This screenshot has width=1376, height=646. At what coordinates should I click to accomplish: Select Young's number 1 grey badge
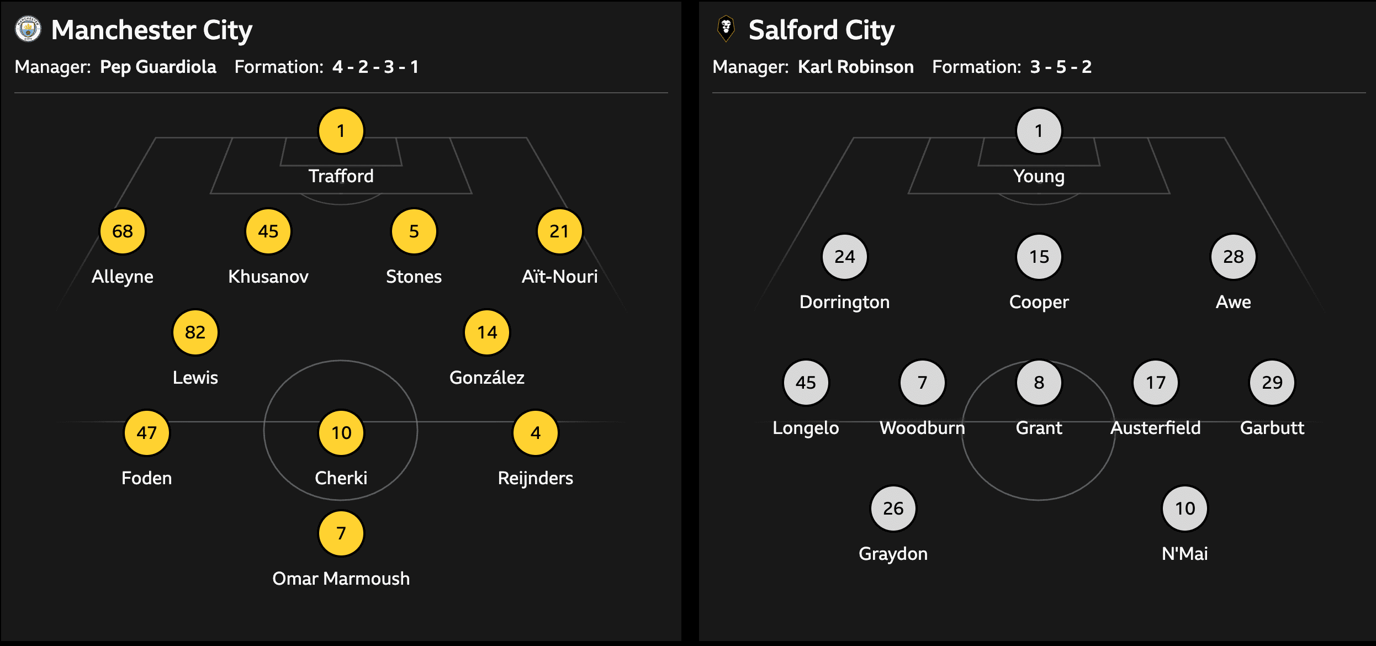[1039, 131]
